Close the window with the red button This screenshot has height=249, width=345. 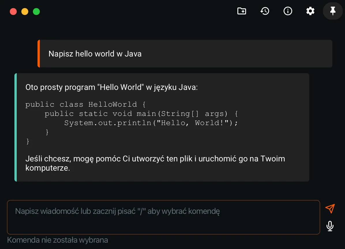click(x=13, y=12)
